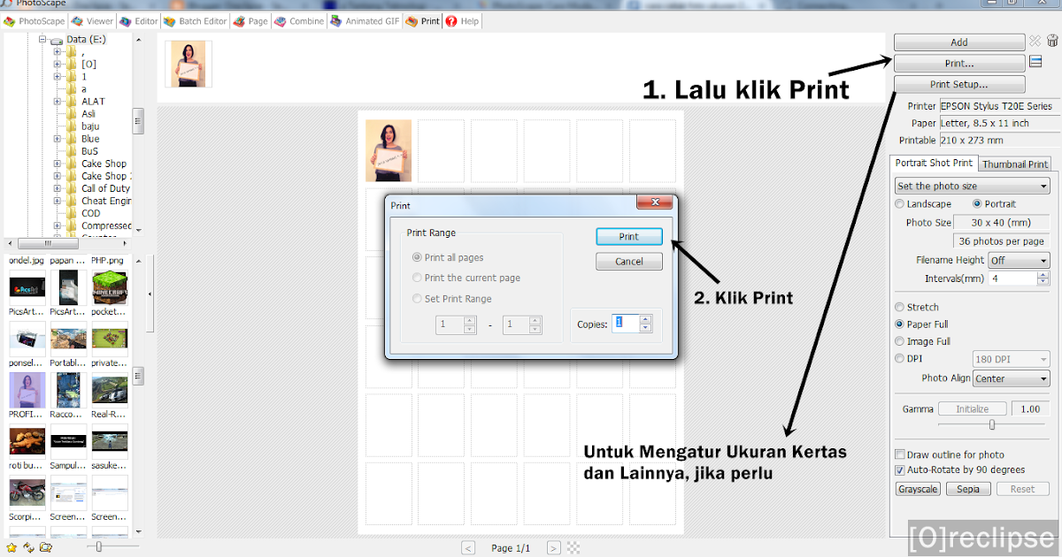This screenshot has height=557, width=1062.
Task: Click the previous page arrow
Action: [x=468, y=548]
